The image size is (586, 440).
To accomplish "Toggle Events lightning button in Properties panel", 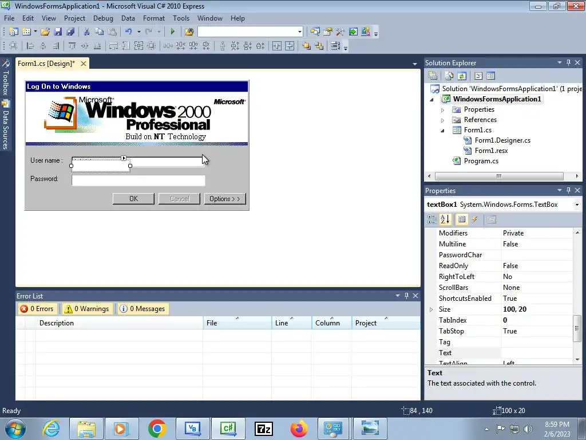I will (475, 219).
